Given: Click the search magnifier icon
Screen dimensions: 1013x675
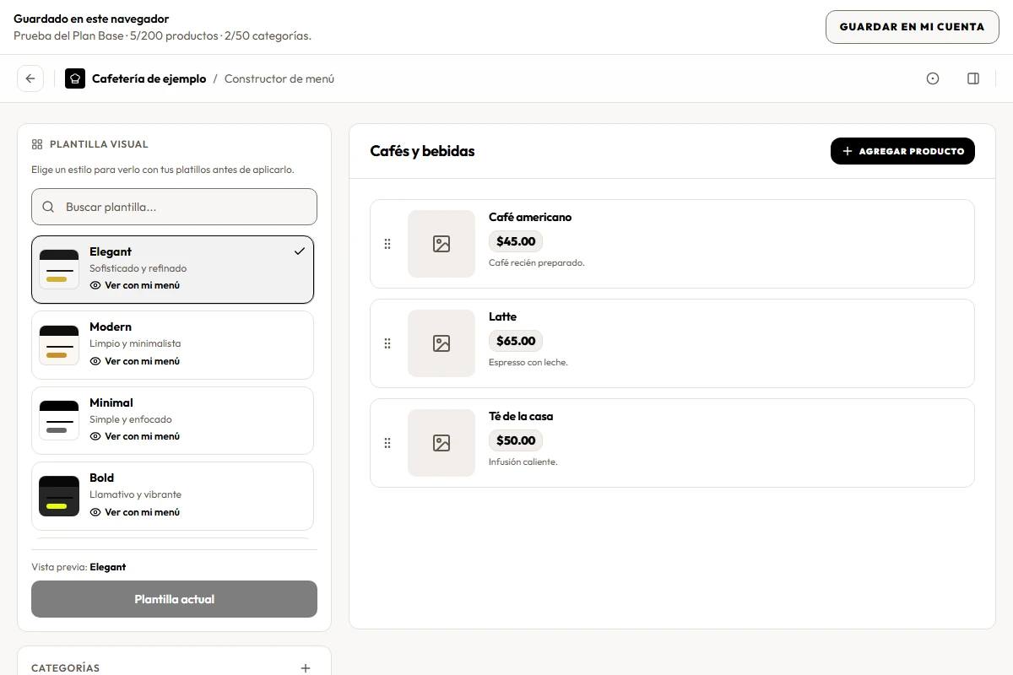Looking at the screenshot, I should 49,207.
